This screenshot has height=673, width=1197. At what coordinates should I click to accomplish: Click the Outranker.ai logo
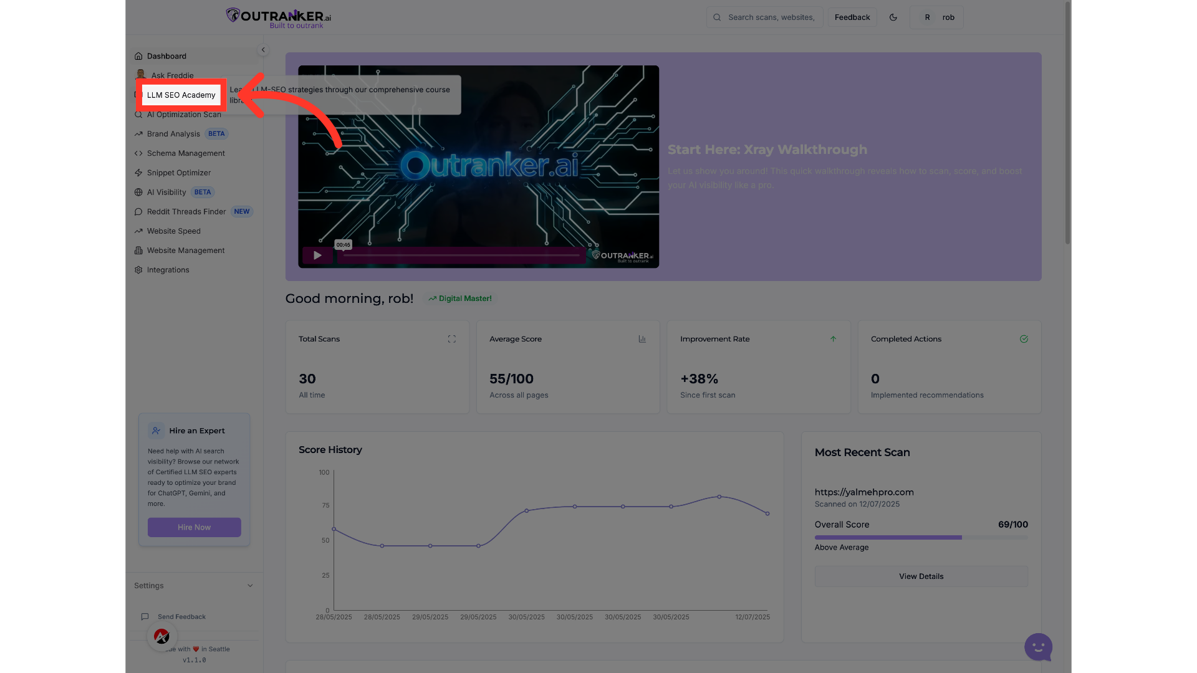(x=279, y=17)
